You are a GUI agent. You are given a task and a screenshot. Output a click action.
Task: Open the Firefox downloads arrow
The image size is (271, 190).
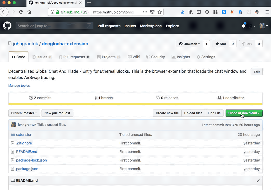coord(182,12)
